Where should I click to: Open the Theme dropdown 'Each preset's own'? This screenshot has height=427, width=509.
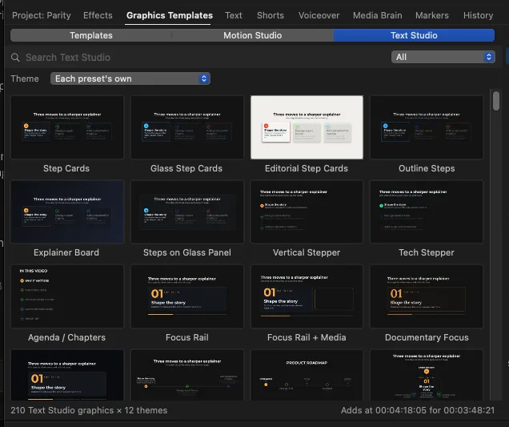[x=130, y=79]
